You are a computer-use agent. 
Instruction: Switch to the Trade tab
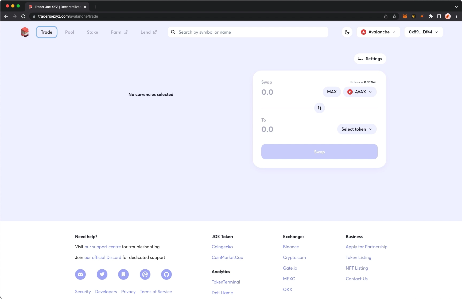46,32
